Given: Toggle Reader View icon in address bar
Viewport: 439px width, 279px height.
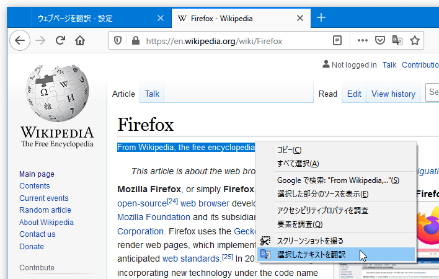Looking at the screenshot, I should [x=337, y=40].
